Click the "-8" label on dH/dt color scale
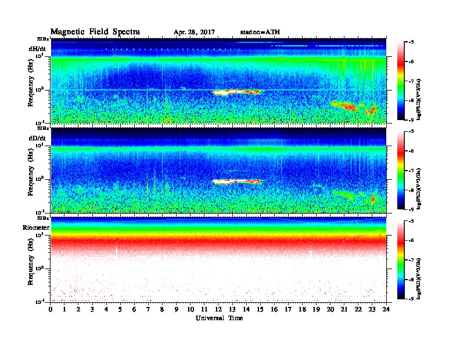Image resolution: width=460 pixels, height=355 pixels. [411, 100]
